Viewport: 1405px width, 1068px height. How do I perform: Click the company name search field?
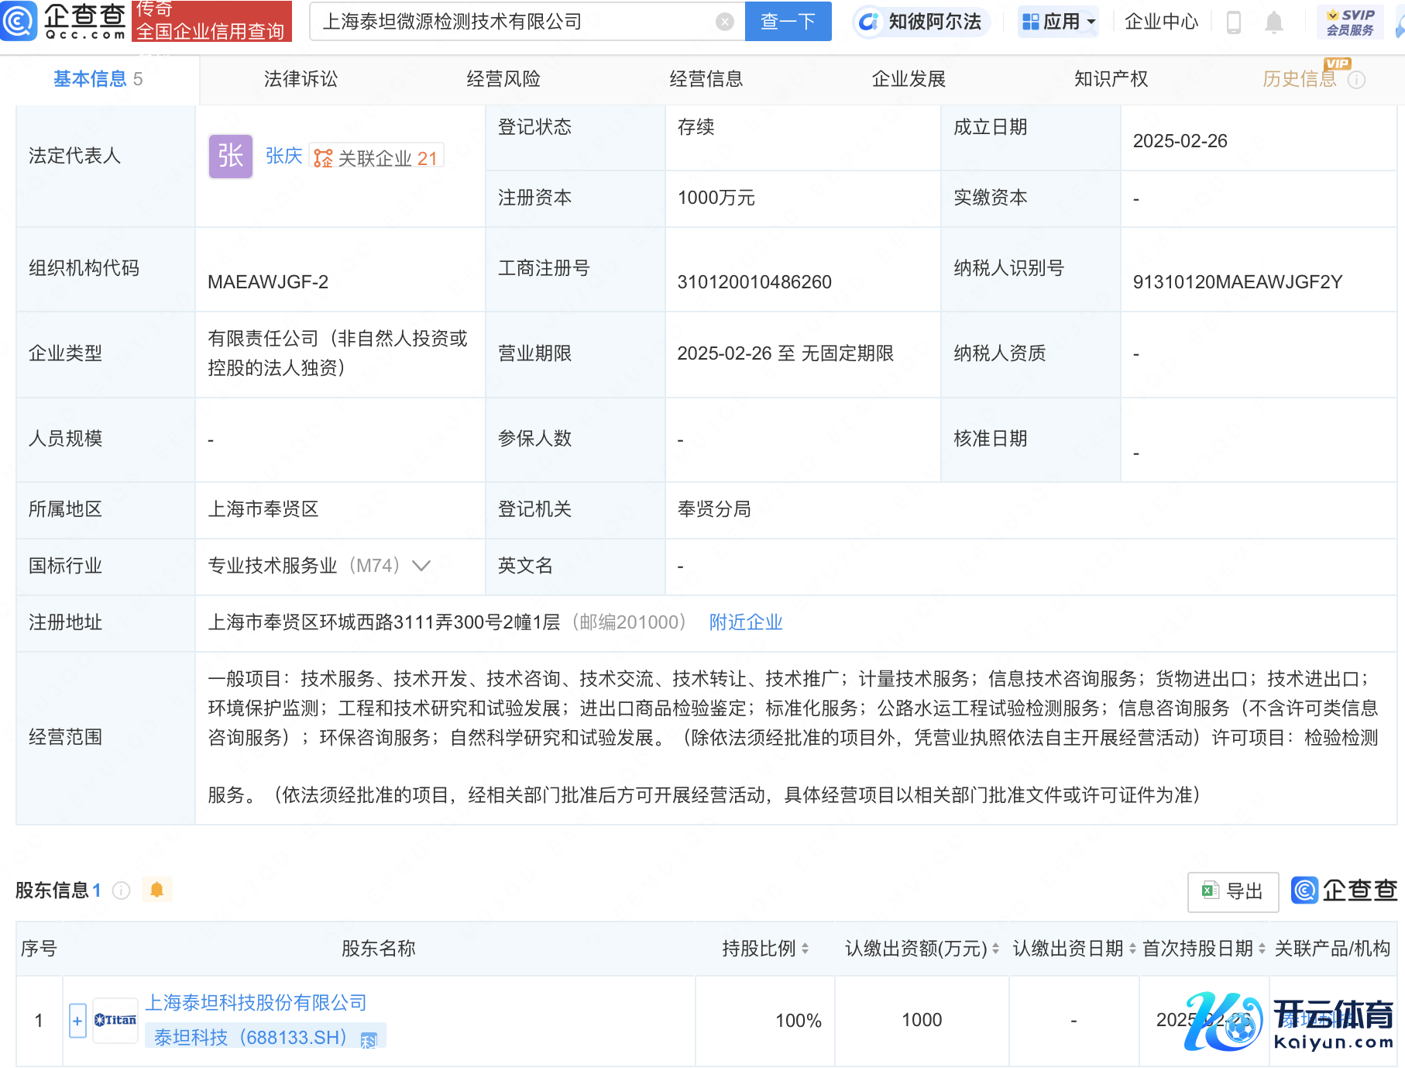pyautogui.click(x=511, y=22)
